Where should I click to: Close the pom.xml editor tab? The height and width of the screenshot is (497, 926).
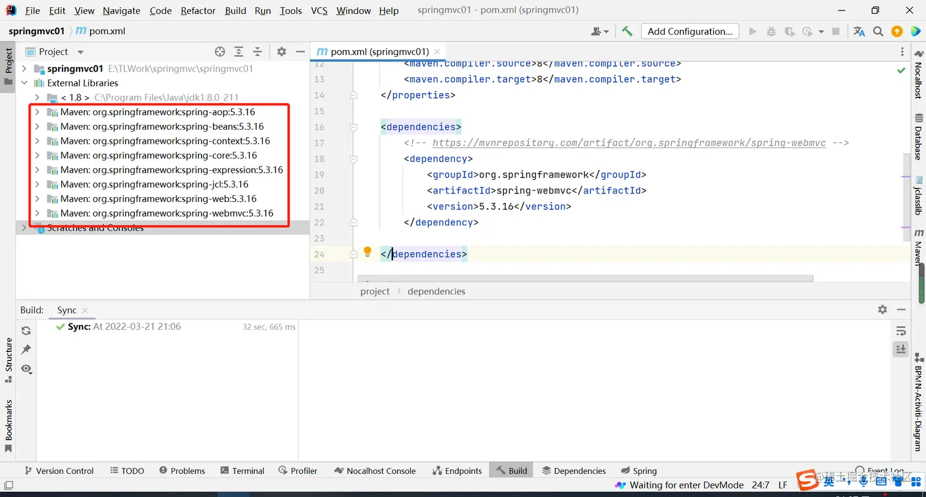tap(436, 52)
